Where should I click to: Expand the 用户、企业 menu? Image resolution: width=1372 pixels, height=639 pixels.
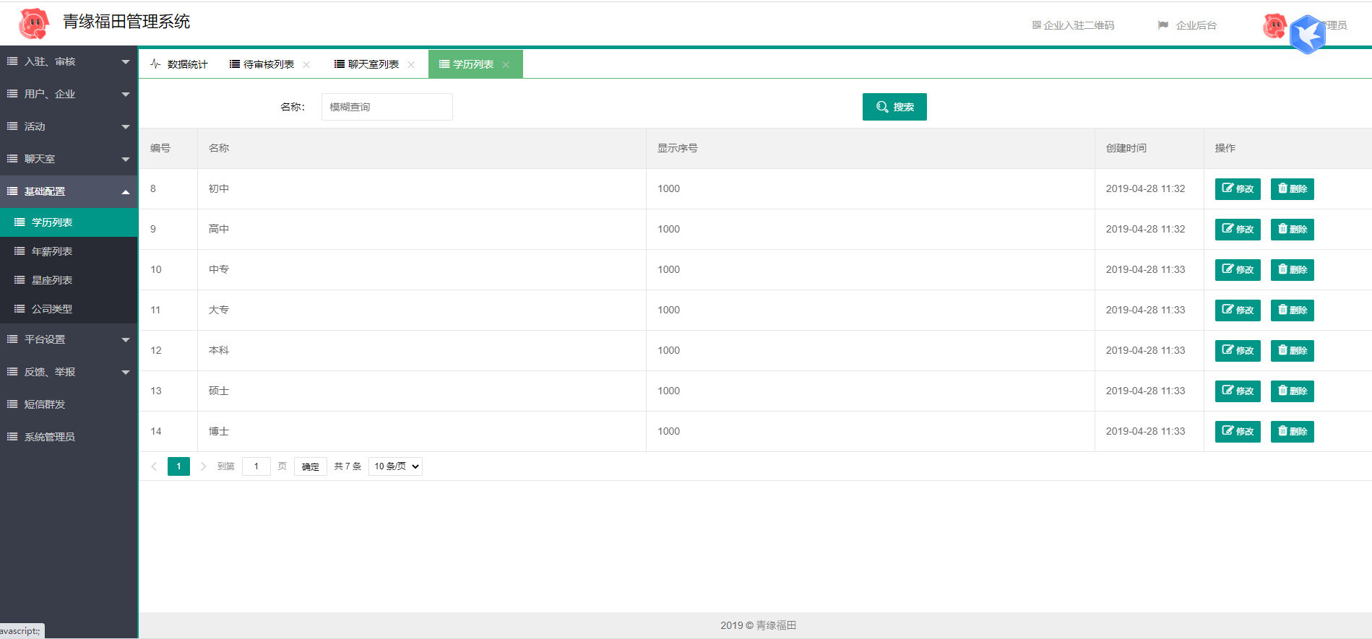click(69, 94)
